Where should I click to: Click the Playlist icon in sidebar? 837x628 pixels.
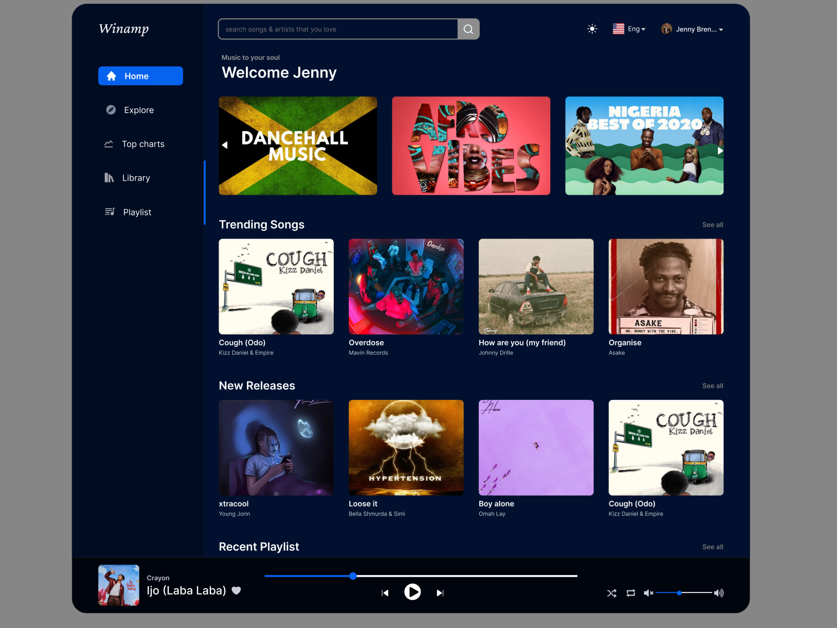[x=110, y=212]
